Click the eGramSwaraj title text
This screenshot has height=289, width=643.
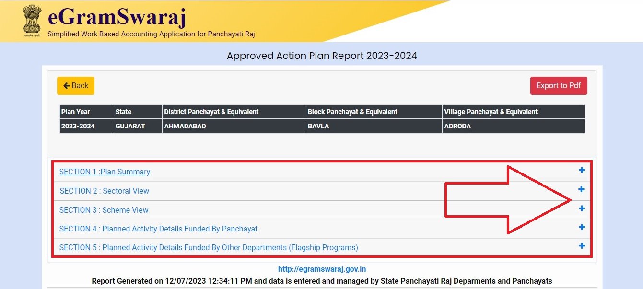117,16
